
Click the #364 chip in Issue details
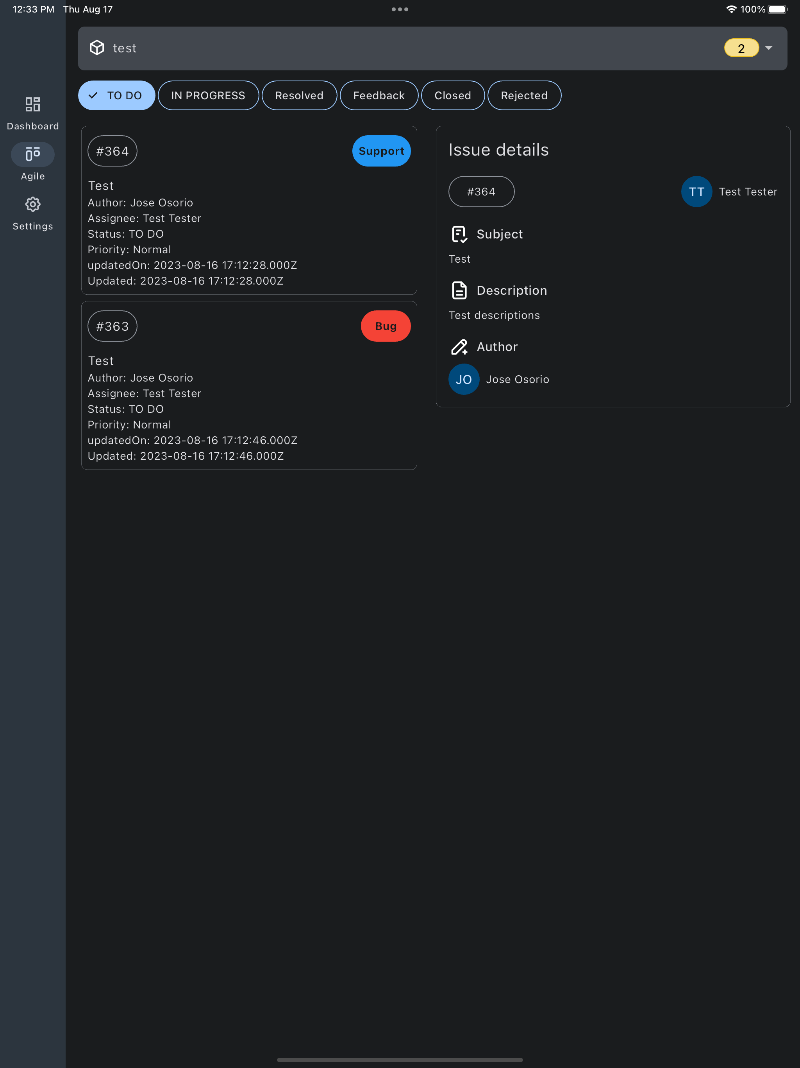tap(481, 192)
